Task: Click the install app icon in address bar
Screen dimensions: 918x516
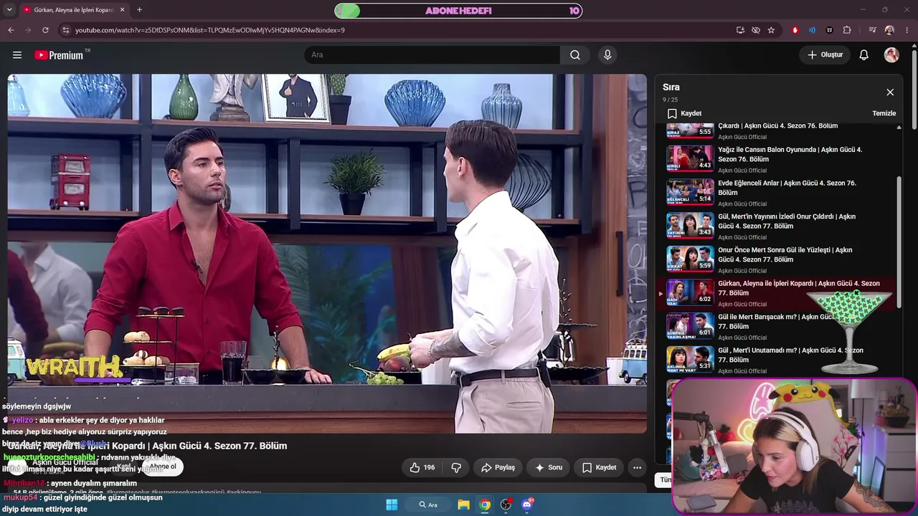Action: click(740, 30)
